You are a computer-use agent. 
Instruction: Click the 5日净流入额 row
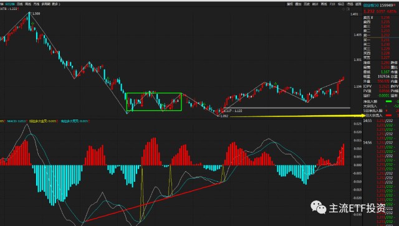click(x=381, y=111)
